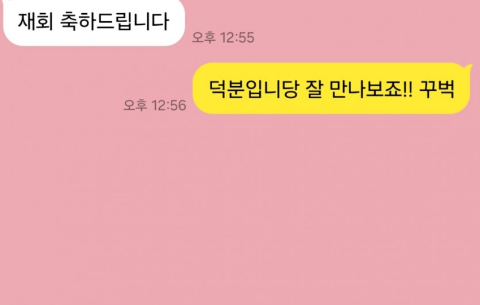Click 오후 in the 12:56 timestamp
Viewport: 480px width, 305px height.
[x=135, y=105]
